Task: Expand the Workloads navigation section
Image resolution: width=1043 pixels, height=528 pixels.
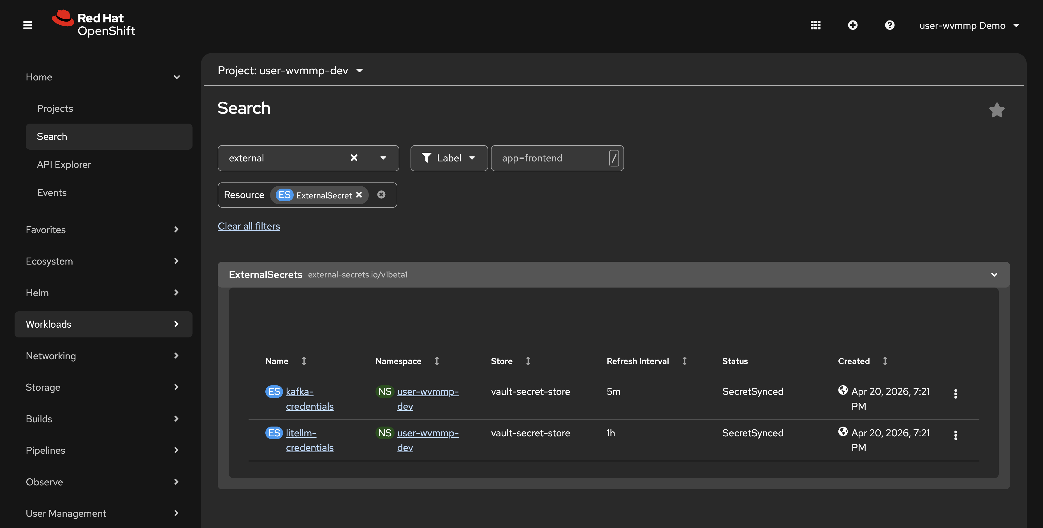Action: pos(103,324)
